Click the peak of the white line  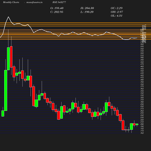click(8, 17)
